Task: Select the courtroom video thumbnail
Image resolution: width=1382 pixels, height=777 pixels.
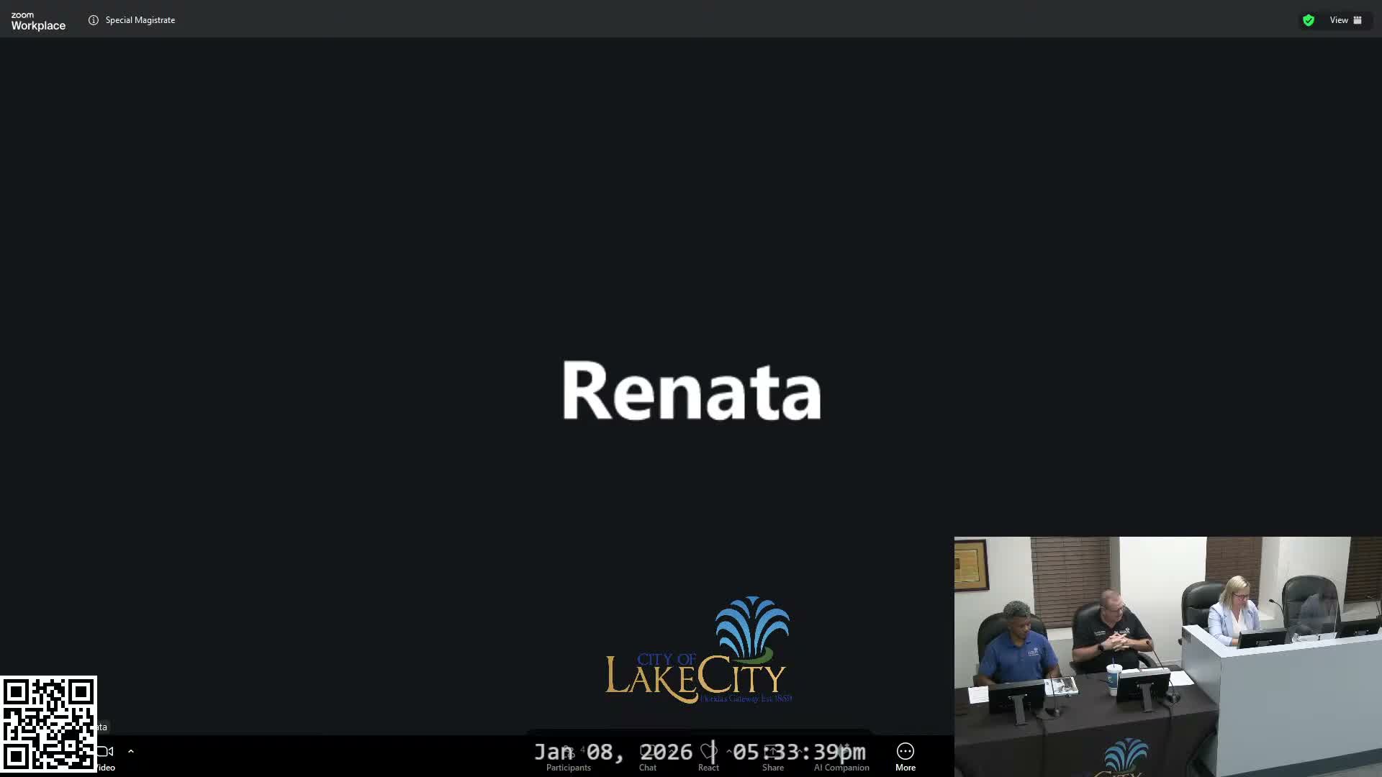Action: (x=1168, y=656)
